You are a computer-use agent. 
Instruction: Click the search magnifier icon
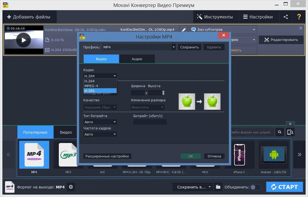point(280,132)
